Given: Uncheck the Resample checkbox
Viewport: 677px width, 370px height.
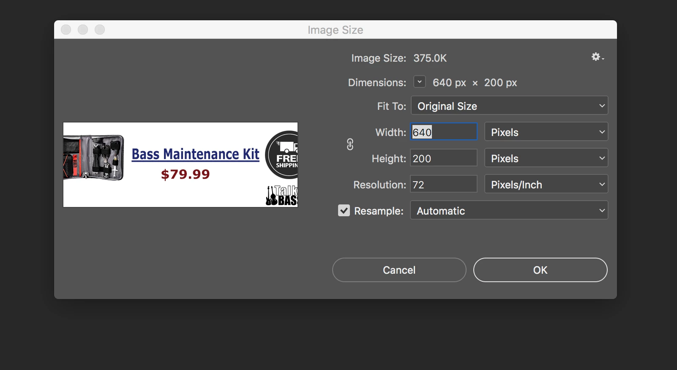Looking at the screenshot, I should pyautogui.click(x=344, y=210).
